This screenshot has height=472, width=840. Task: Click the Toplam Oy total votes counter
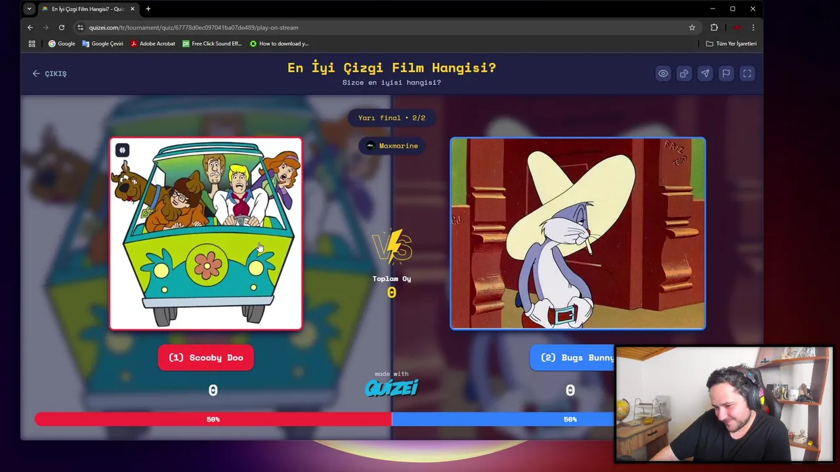(x=392, y=286)
